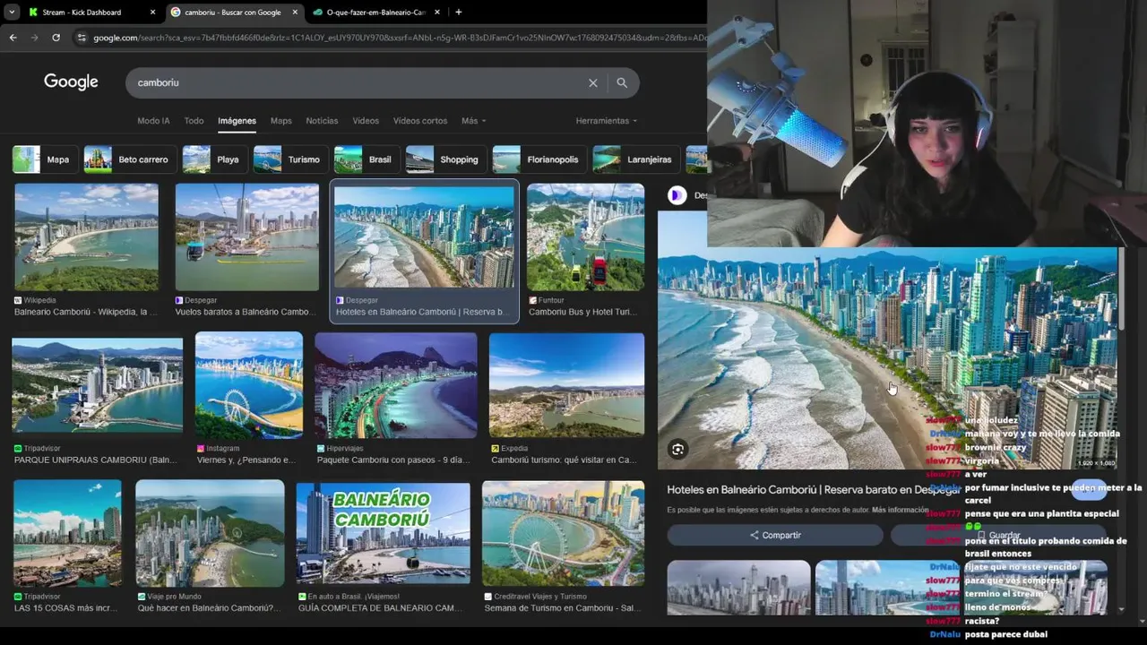Click the Tripadvisor PARQUE UNIPRAIAS source label
The image size is (1147, 645).
pyautogui.click(x=37, y=448)
